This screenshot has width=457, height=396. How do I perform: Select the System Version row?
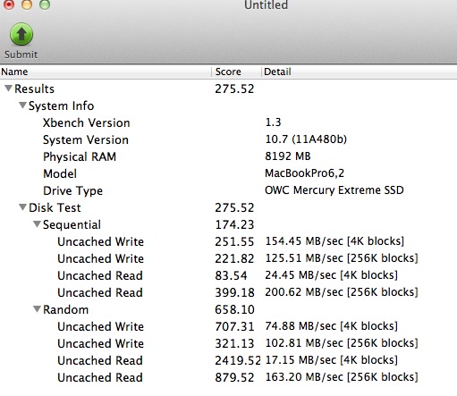click(228, 139)
